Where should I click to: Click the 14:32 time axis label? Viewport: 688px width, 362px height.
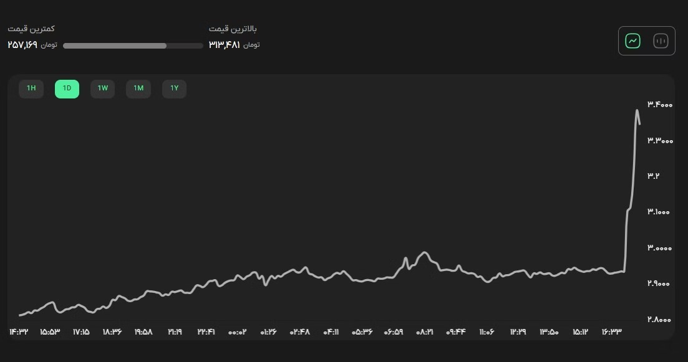tap(19, 332)
